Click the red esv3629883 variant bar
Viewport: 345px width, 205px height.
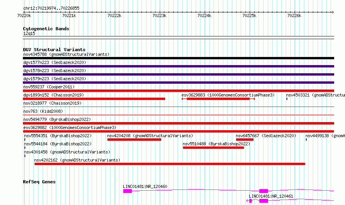[x=218, y=99]
